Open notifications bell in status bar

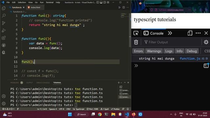[128, 109]
